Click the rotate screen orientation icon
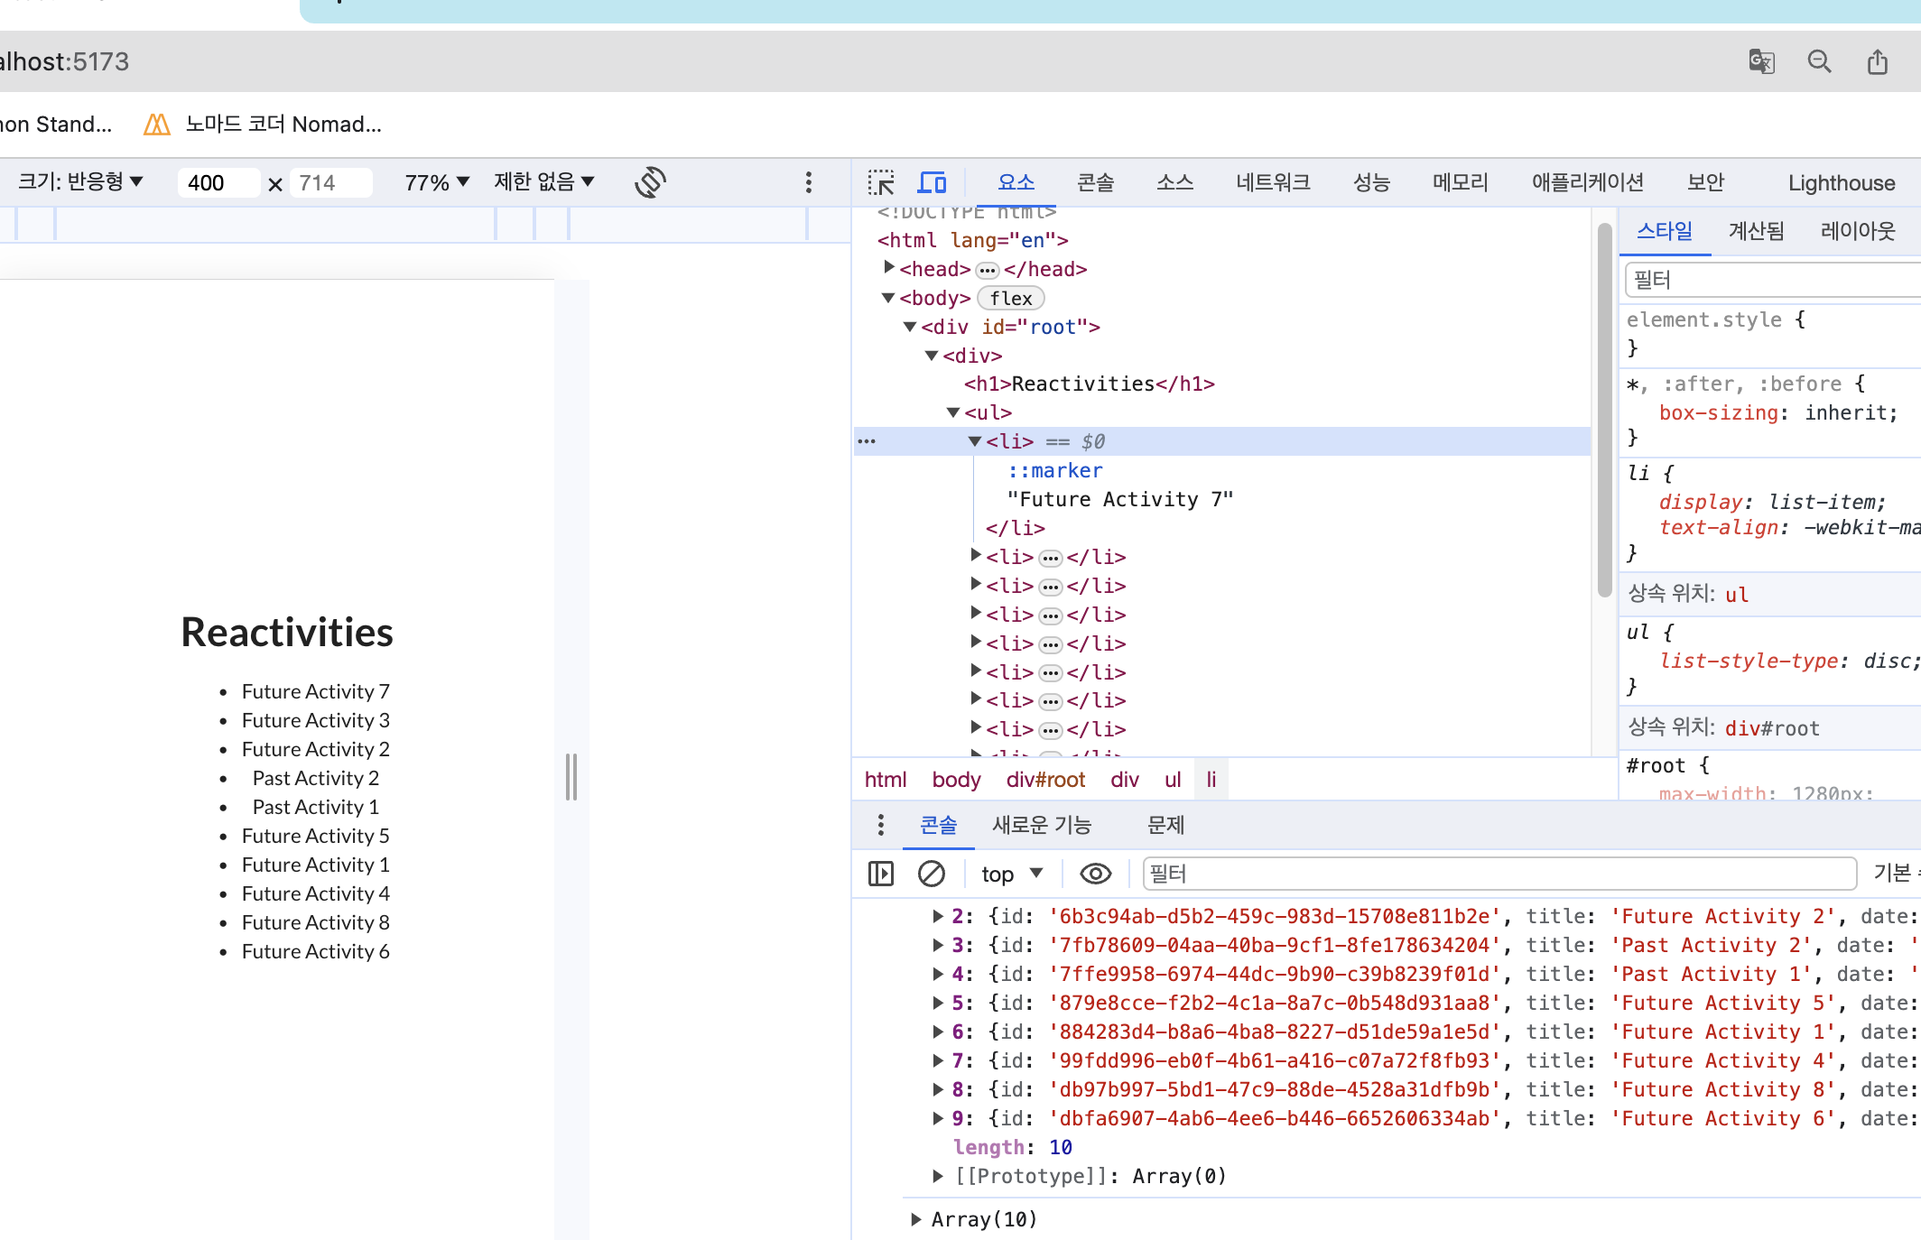1921x1240 pixels. [650, 182]
